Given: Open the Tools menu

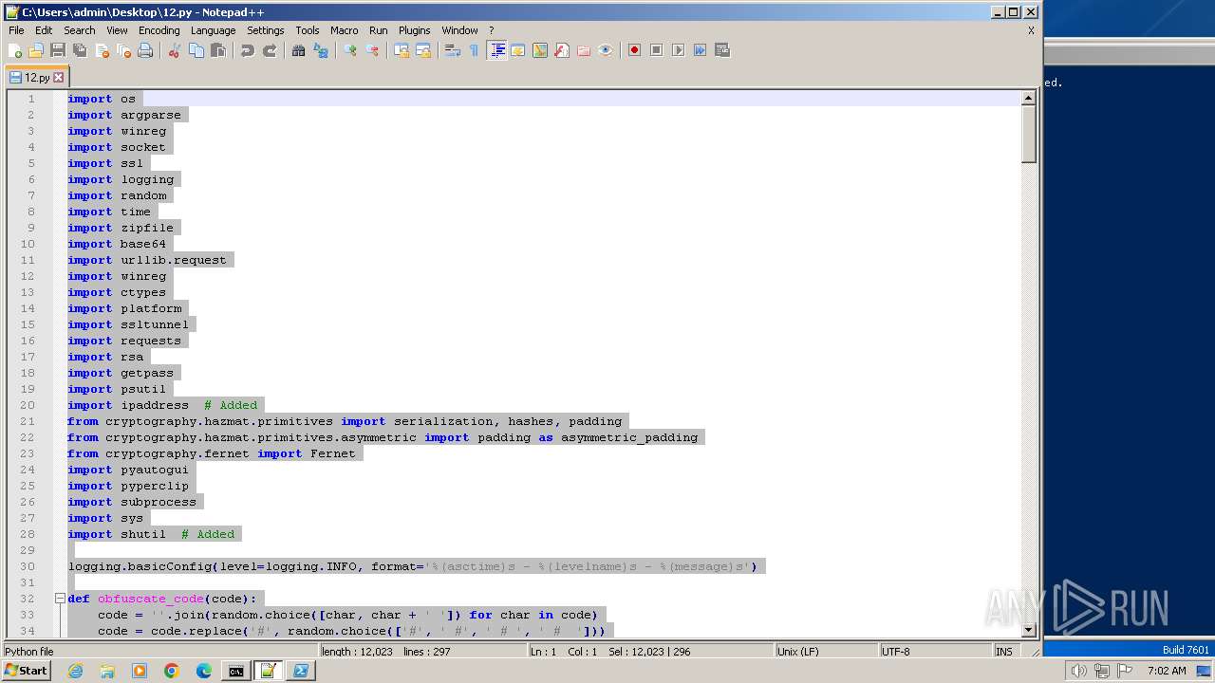Looking at the screenshot, I should [308, 30].
